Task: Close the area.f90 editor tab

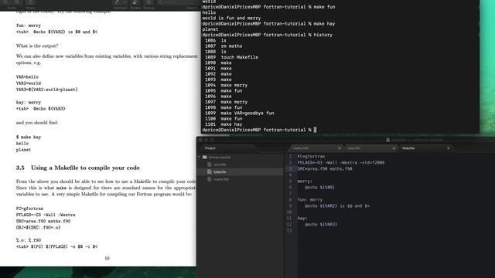Action: pos(394,148)
